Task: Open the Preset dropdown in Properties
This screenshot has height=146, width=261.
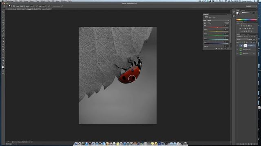Action: click(x=218, y=20)
